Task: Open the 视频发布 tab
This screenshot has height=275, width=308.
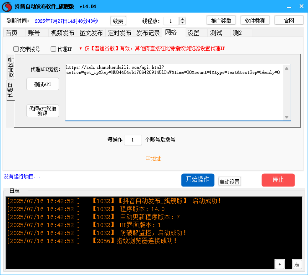Action: tap(63, 33)
